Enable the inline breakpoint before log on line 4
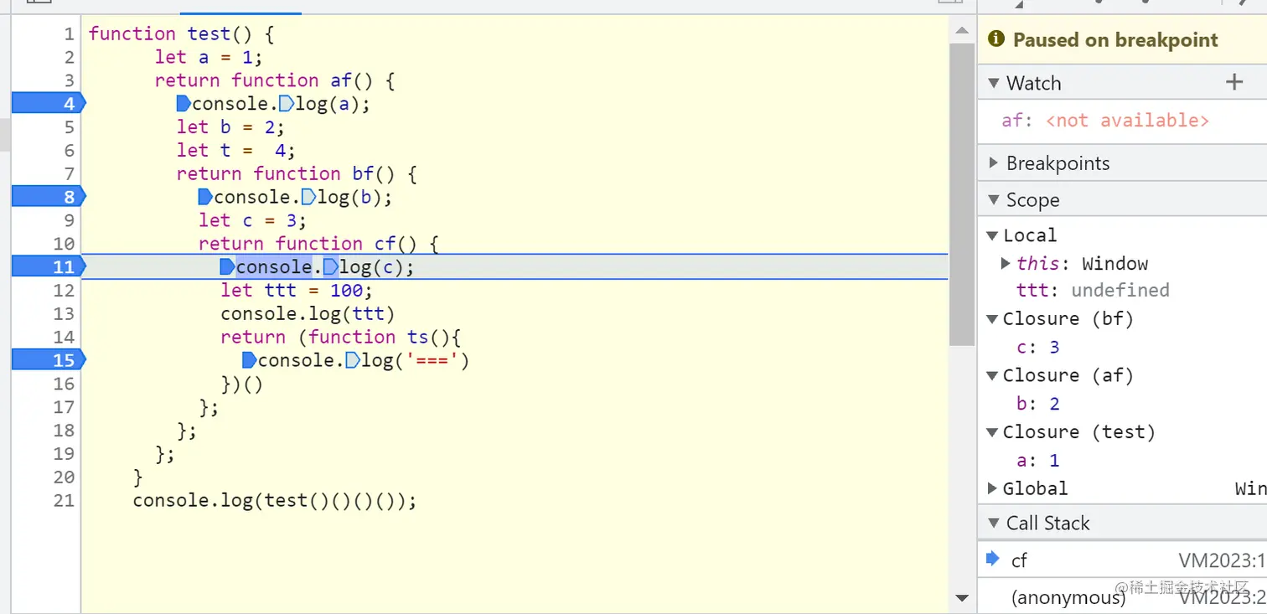The width and height of the screenshot is (1267, 614). pos(287,104)
